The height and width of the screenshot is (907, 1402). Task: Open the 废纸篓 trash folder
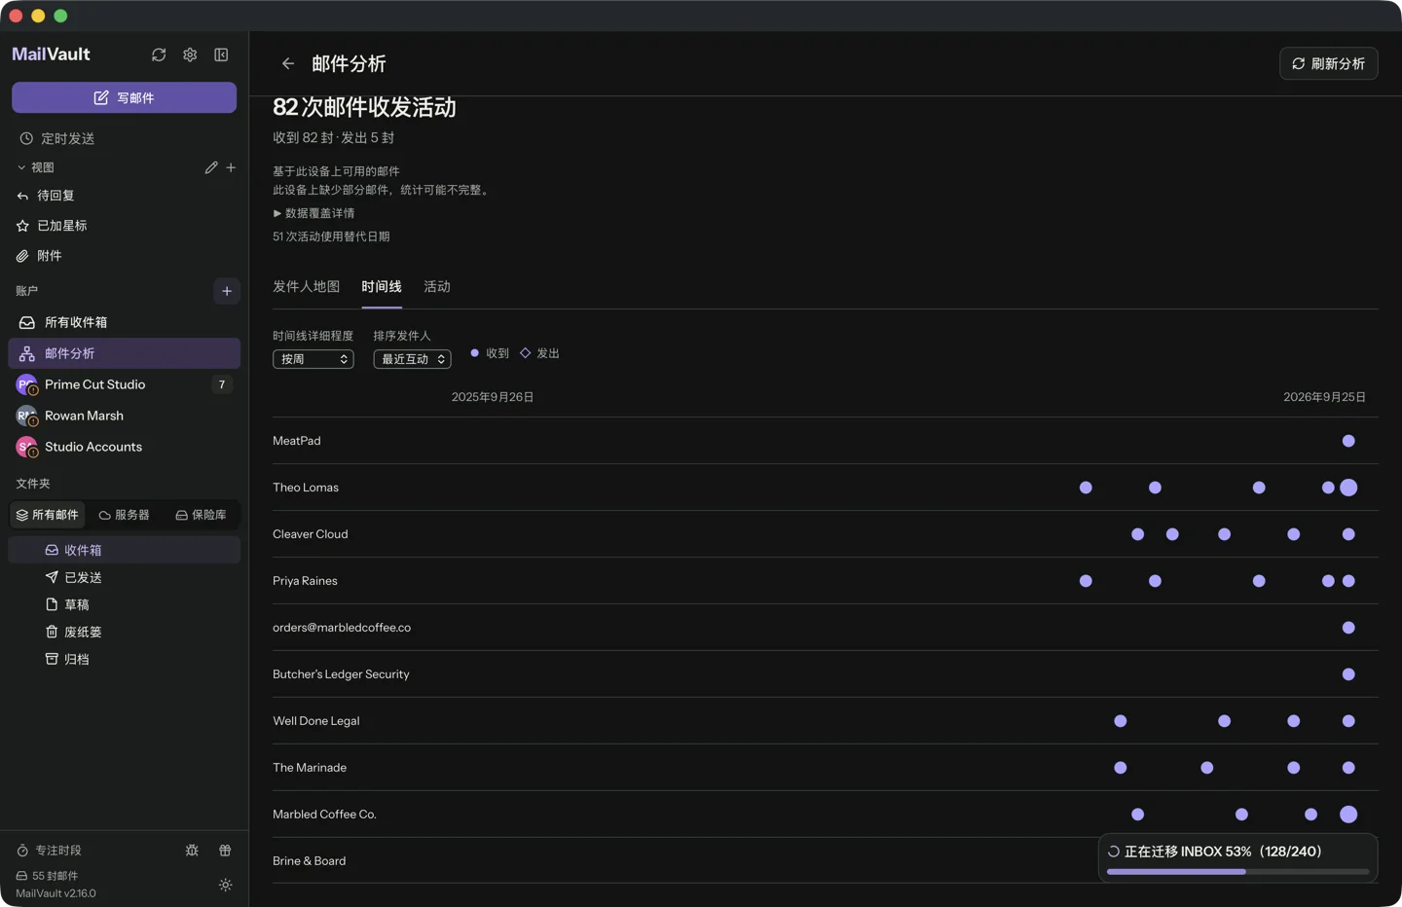click(x=125, y=632)
